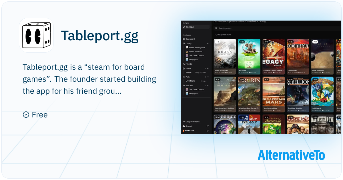
Task: Click the Tableport.gg dice logo
Action: click(x=36, y=35)
